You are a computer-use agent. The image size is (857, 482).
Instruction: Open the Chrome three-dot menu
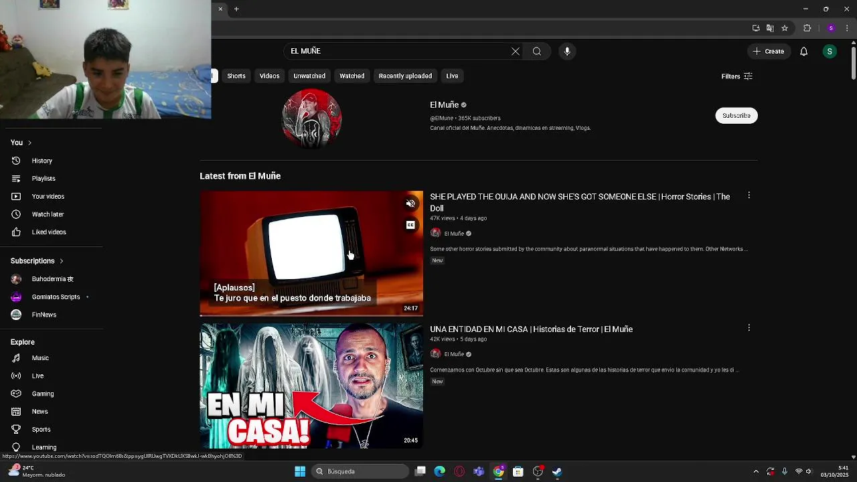(847, 28)
